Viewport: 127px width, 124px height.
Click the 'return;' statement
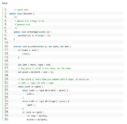[26, 54]
